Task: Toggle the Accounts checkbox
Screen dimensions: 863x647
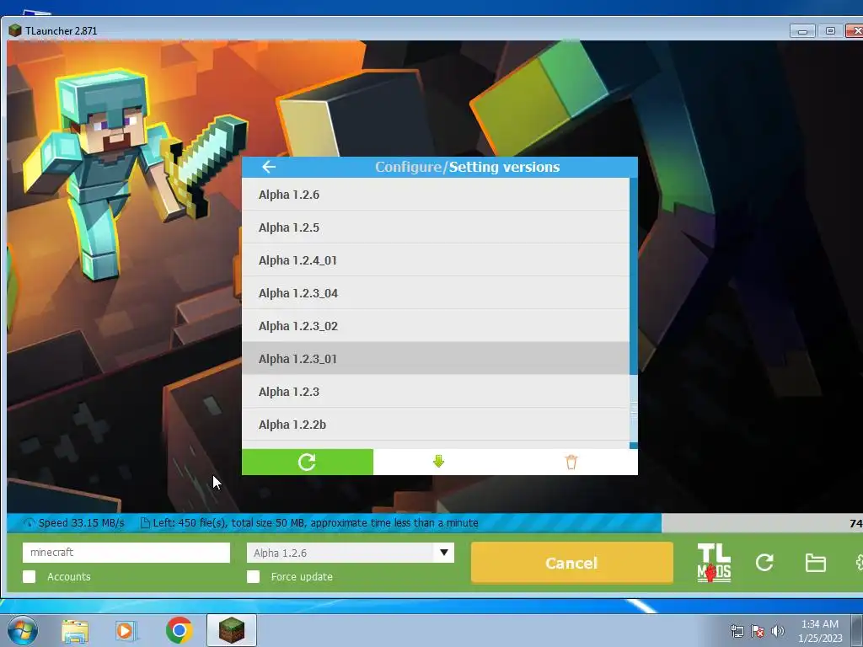Action: pos(29,576)
